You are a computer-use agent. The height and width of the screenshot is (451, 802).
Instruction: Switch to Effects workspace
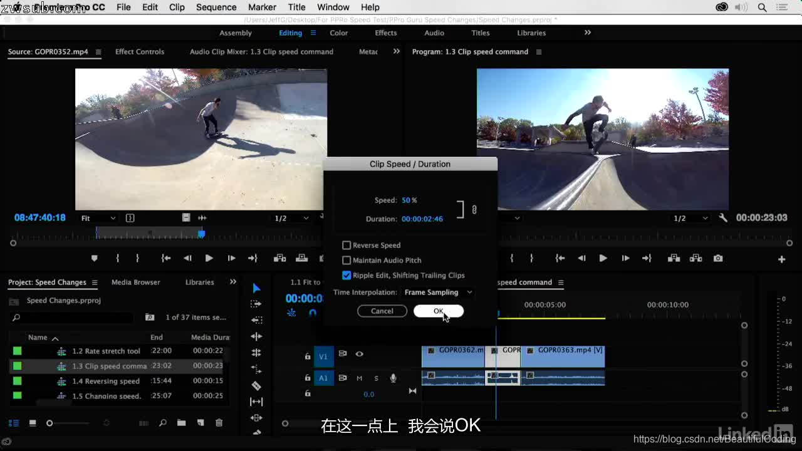tap(385, 33)
